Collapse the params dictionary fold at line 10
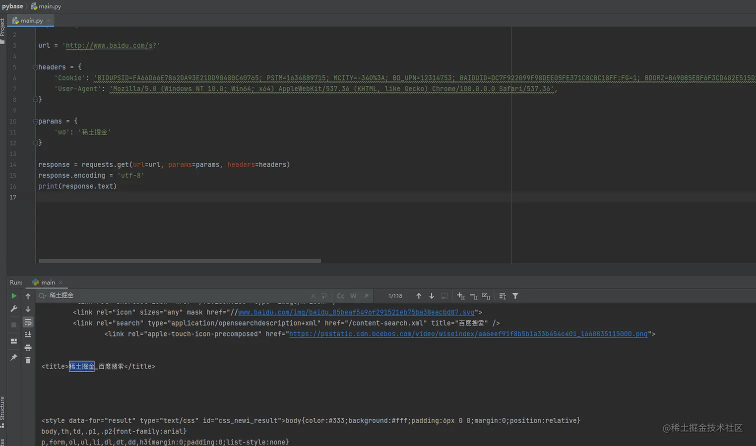Viewport: 756px width, 446px height. 35,121
